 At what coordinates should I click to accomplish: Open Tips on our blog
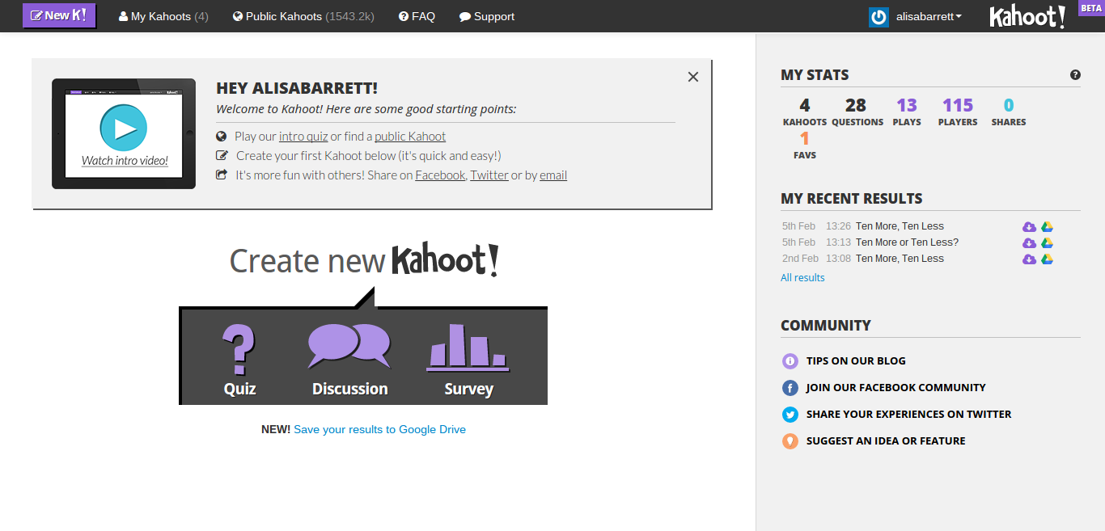(x=856, y=361)
